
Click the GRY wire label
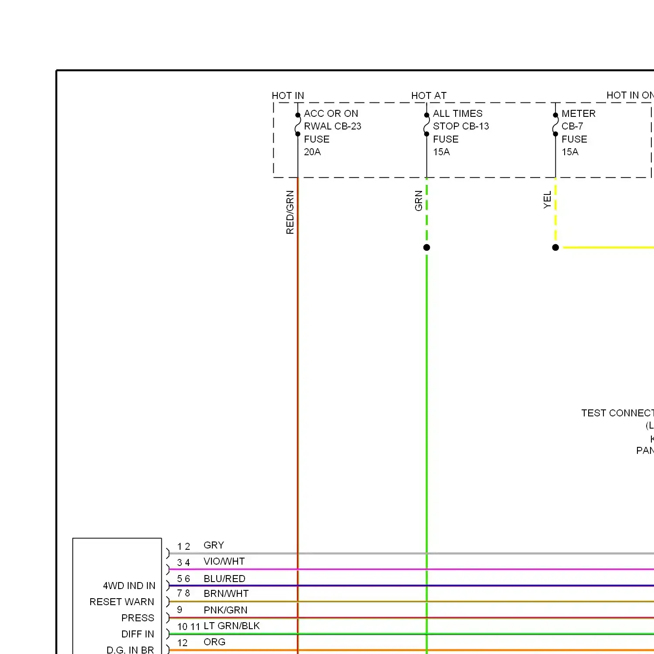tap(214, 545)
